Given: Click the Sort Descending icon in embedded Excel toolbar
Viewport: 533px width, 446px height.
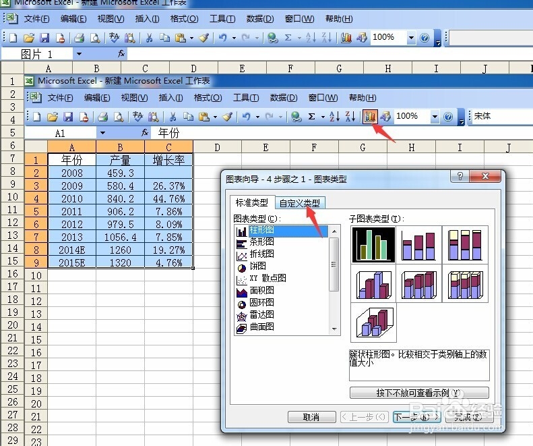Looking at the screenshot, I should point(350,117).
